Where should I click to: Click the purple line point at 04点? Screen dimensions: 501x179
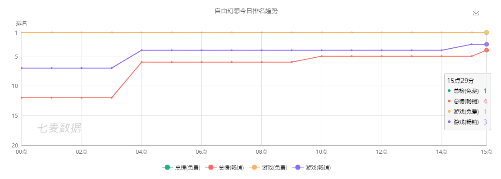pyautogui.click(x=141, y=50)
